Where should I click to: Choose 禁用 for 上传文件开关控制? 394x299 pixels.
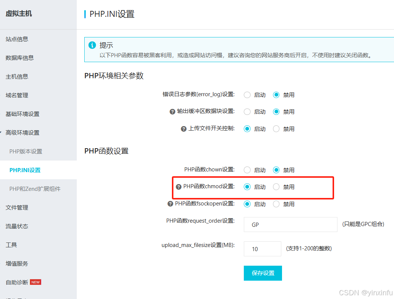[x=276, y=129]
